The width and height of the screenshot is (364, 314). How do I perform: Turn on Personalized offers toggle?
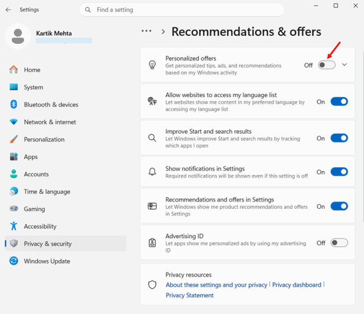(x=326, y=65)
